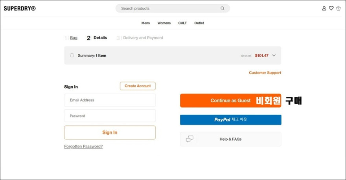Viewport: 346px width, 180px height.
Task: Go back to the Bag step
Action: [74, 38]
